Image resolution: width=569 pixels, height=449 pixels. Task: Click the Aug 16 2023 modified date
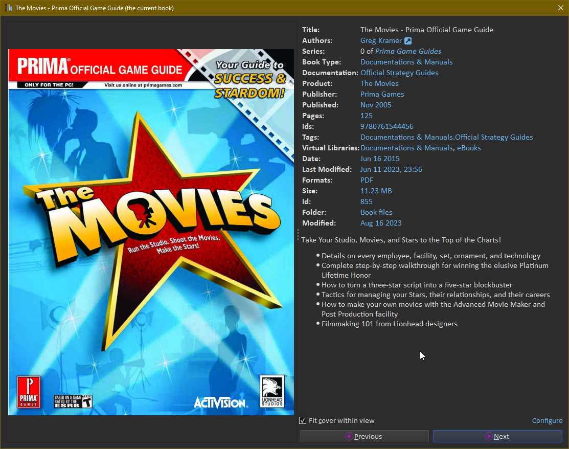[381, 223]
